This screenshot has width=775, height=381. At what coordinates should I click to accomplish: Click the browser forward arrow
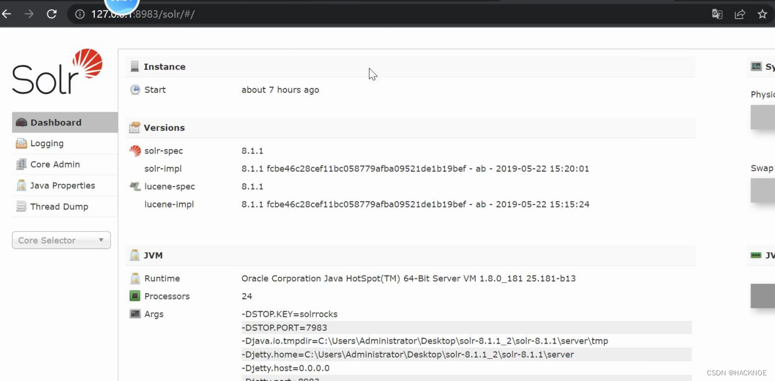(x=29, y=14)
